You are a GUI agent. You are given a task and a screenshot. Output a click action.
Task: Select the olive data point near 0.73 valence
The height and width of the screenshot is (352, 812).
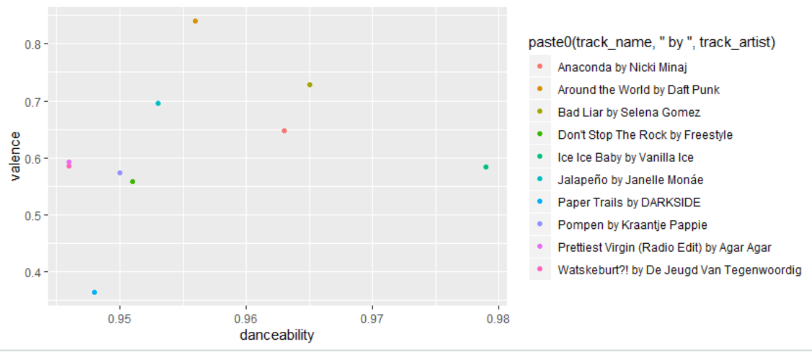310,84
